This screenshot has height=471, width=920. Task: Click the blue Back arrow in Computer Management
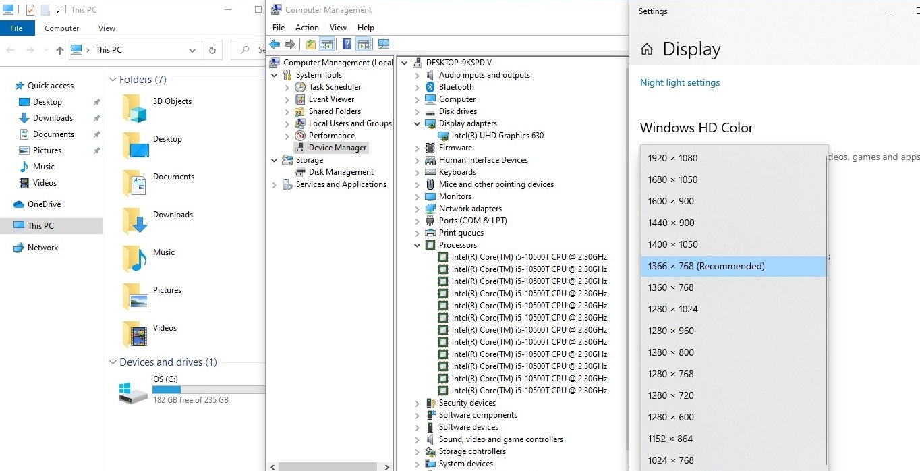pyautogui.click(x=275, y=45)
